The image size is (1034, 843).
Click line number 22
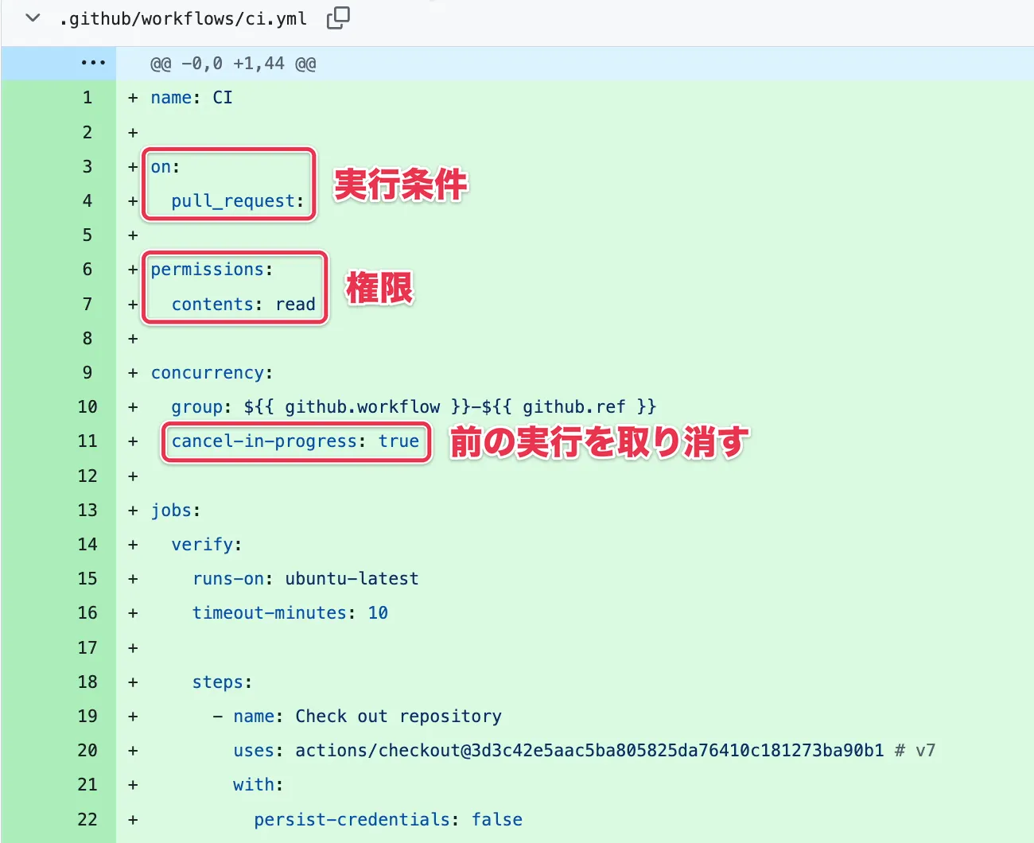(87, 819)
